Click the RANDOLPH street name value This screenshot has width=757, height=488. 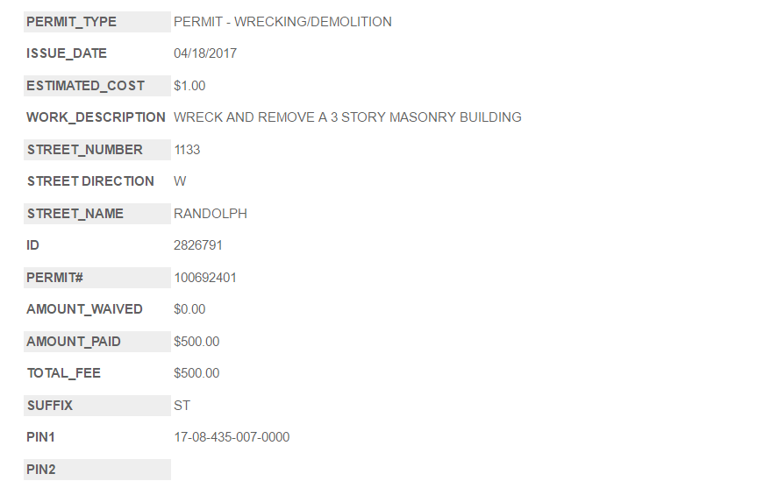(x=211, y=214)
